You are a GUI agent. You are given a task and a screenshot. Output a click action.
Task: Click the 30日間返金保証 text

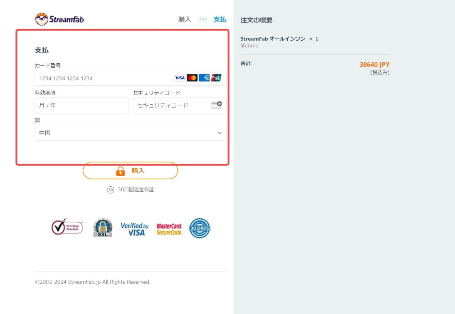tap(136, 190)
